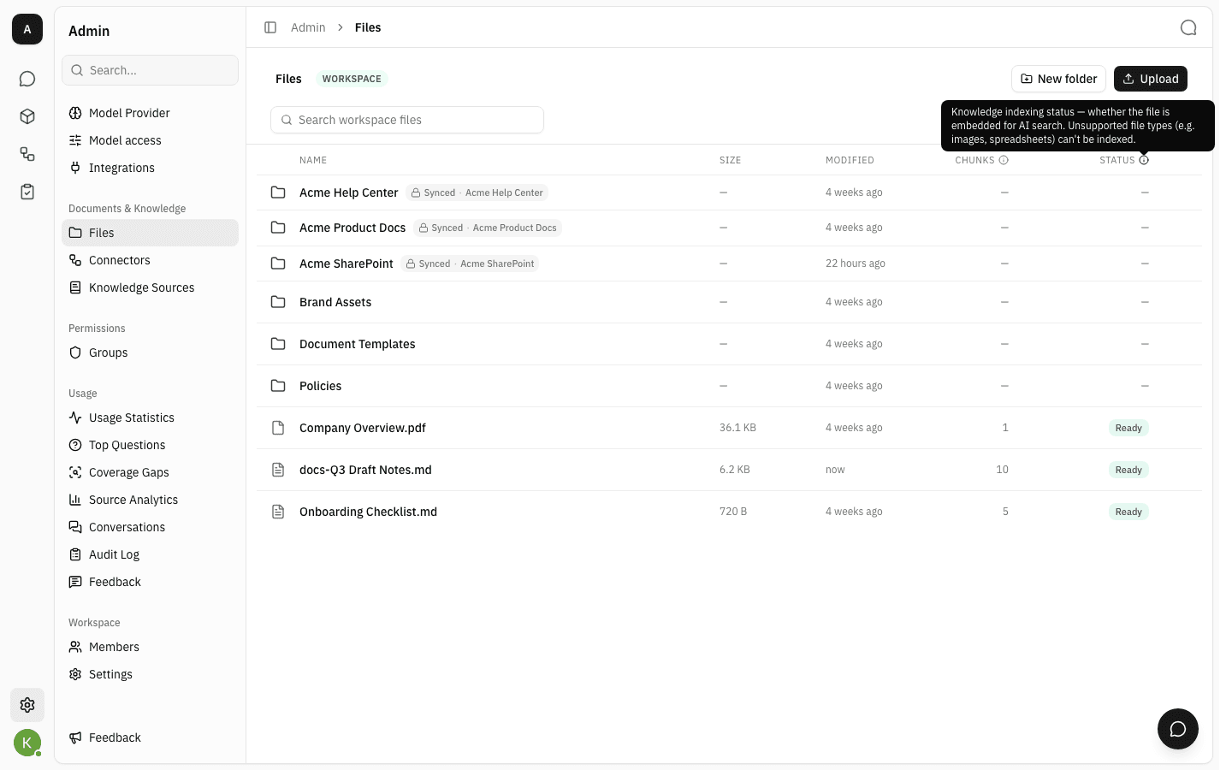The height and width of the screenshot is (770, 1232).
Task: Click Admin breadcrumb link
Action: pyautogui.click(x=308, y=27)
